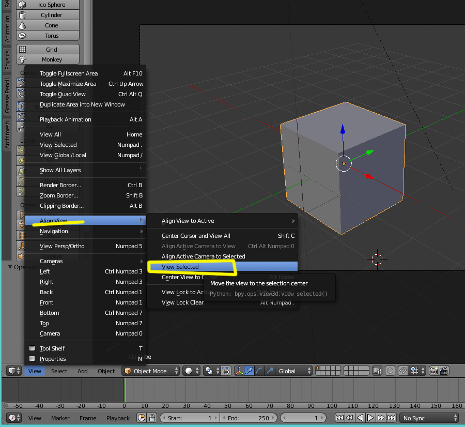The image size is (465, 427).
Task: Choose Center Cursor and View All
Action: click(x=222, y=236)
